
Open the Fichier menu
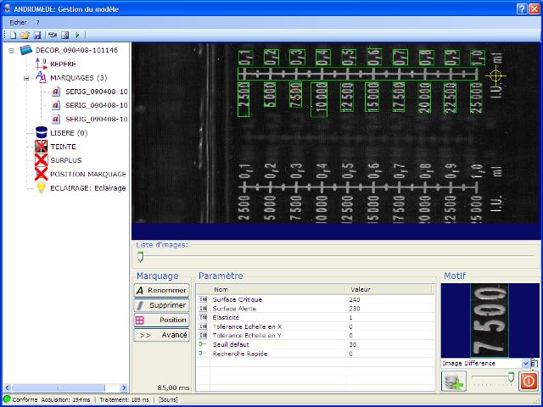click(18, 21)
